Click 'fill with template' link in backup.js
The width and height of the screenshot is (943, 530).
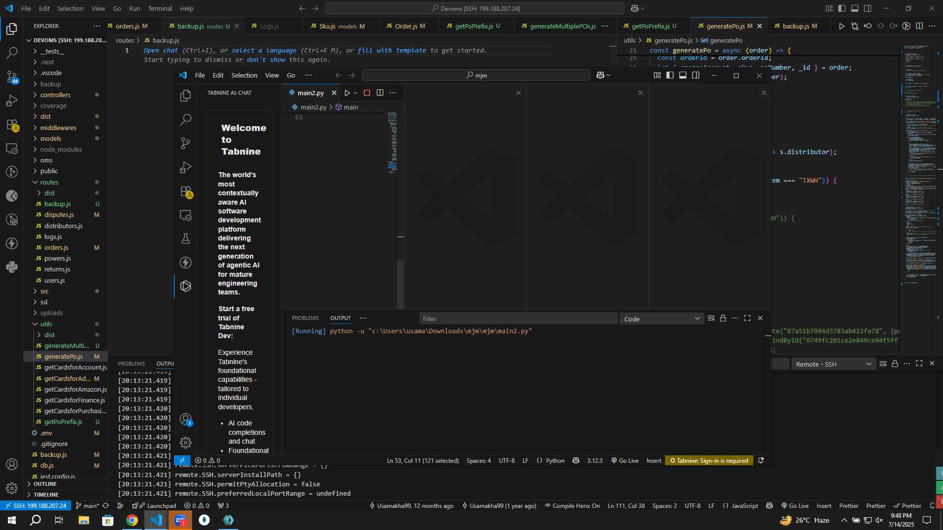391,50
